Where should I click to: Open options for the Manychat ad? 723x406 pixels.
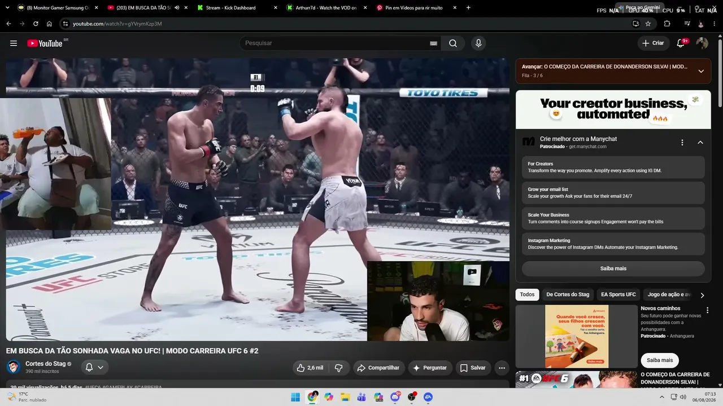682,143
